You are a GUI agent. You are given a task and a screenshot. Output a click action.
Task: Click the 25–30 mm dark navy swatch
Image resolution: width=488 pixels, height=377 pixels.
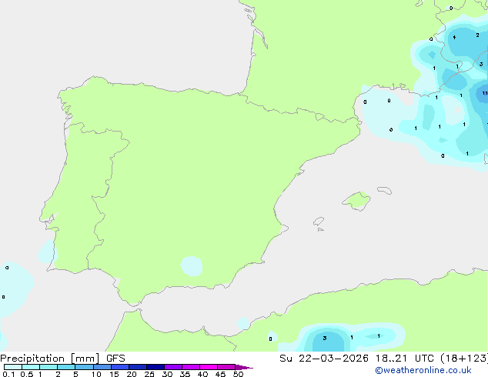tap(155, 367)
